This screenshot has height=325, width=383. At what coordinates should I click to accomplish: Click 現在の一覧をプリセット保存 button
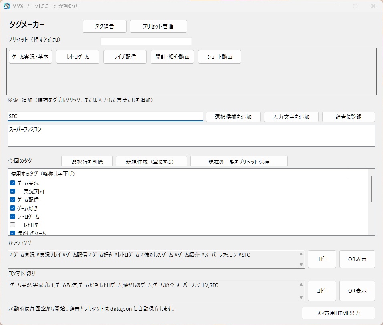(x=239, y=162)
